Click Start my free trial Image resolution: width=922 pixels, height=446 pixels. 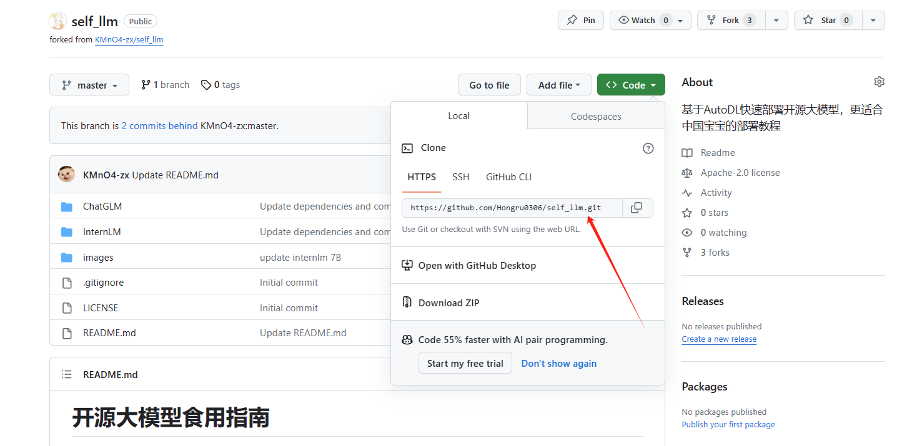(465, 363)
